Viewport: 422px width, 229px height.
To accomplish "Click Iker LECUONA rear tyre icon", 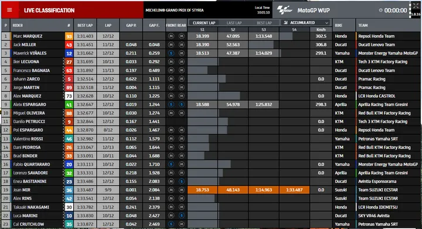I will click(182, 62).
